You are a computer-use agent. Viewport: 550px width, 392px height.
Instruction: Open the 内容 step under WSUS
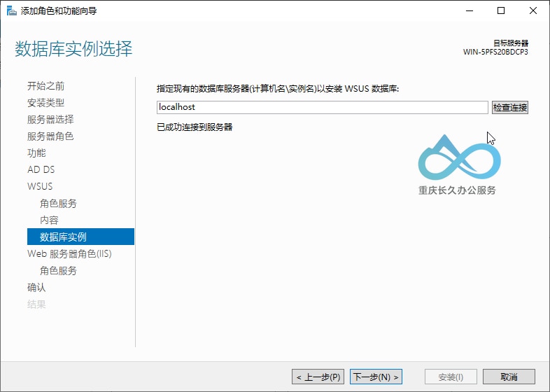[49, 220]
